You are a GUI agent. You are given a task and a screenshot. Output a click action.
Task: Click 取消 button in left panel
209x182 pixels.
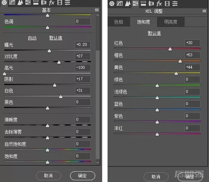click(x=48, y=176)
